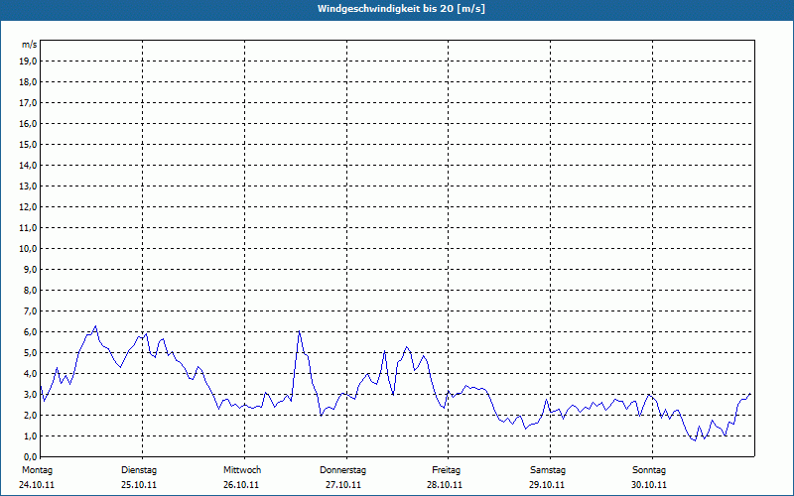The height and width of the screenshot is (496, 794).
Task: Click the date '30.10.11'
Action: [x=649, y=485]
